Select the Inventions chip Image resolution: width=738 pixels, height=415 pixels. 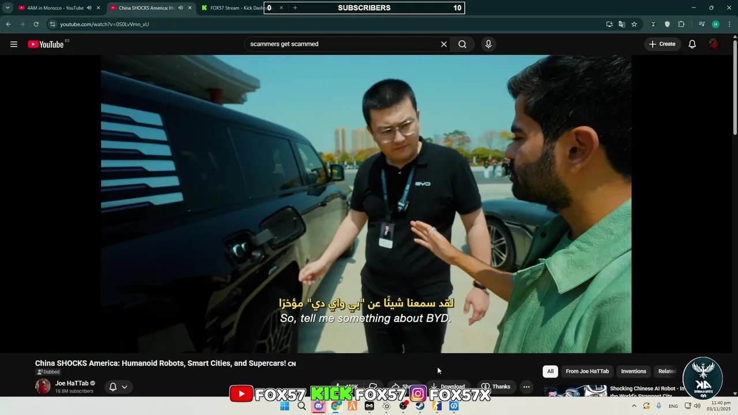point(634,371)
